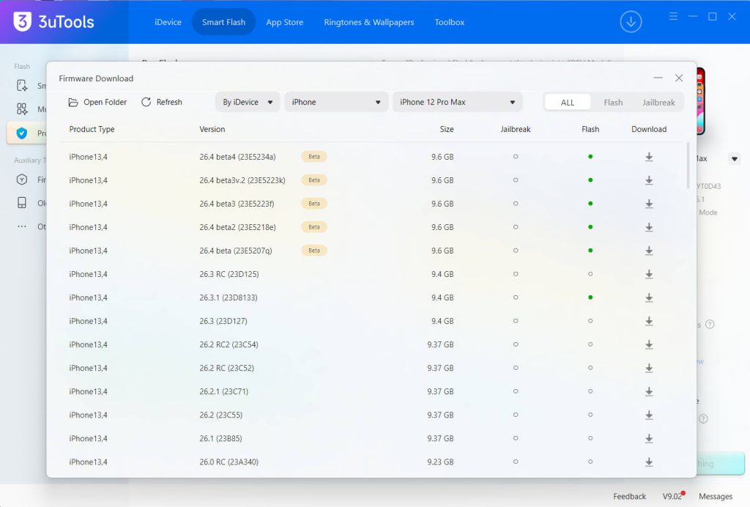Select Flash radio for 26.3.1 (23D8133)
The image size is (750, 507).
point(590,297)
